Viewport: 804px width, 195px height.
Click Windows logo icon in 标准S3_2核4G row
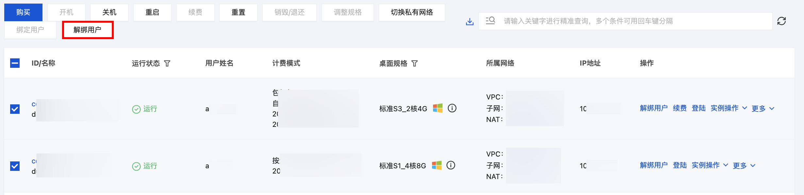click(438, 108)
